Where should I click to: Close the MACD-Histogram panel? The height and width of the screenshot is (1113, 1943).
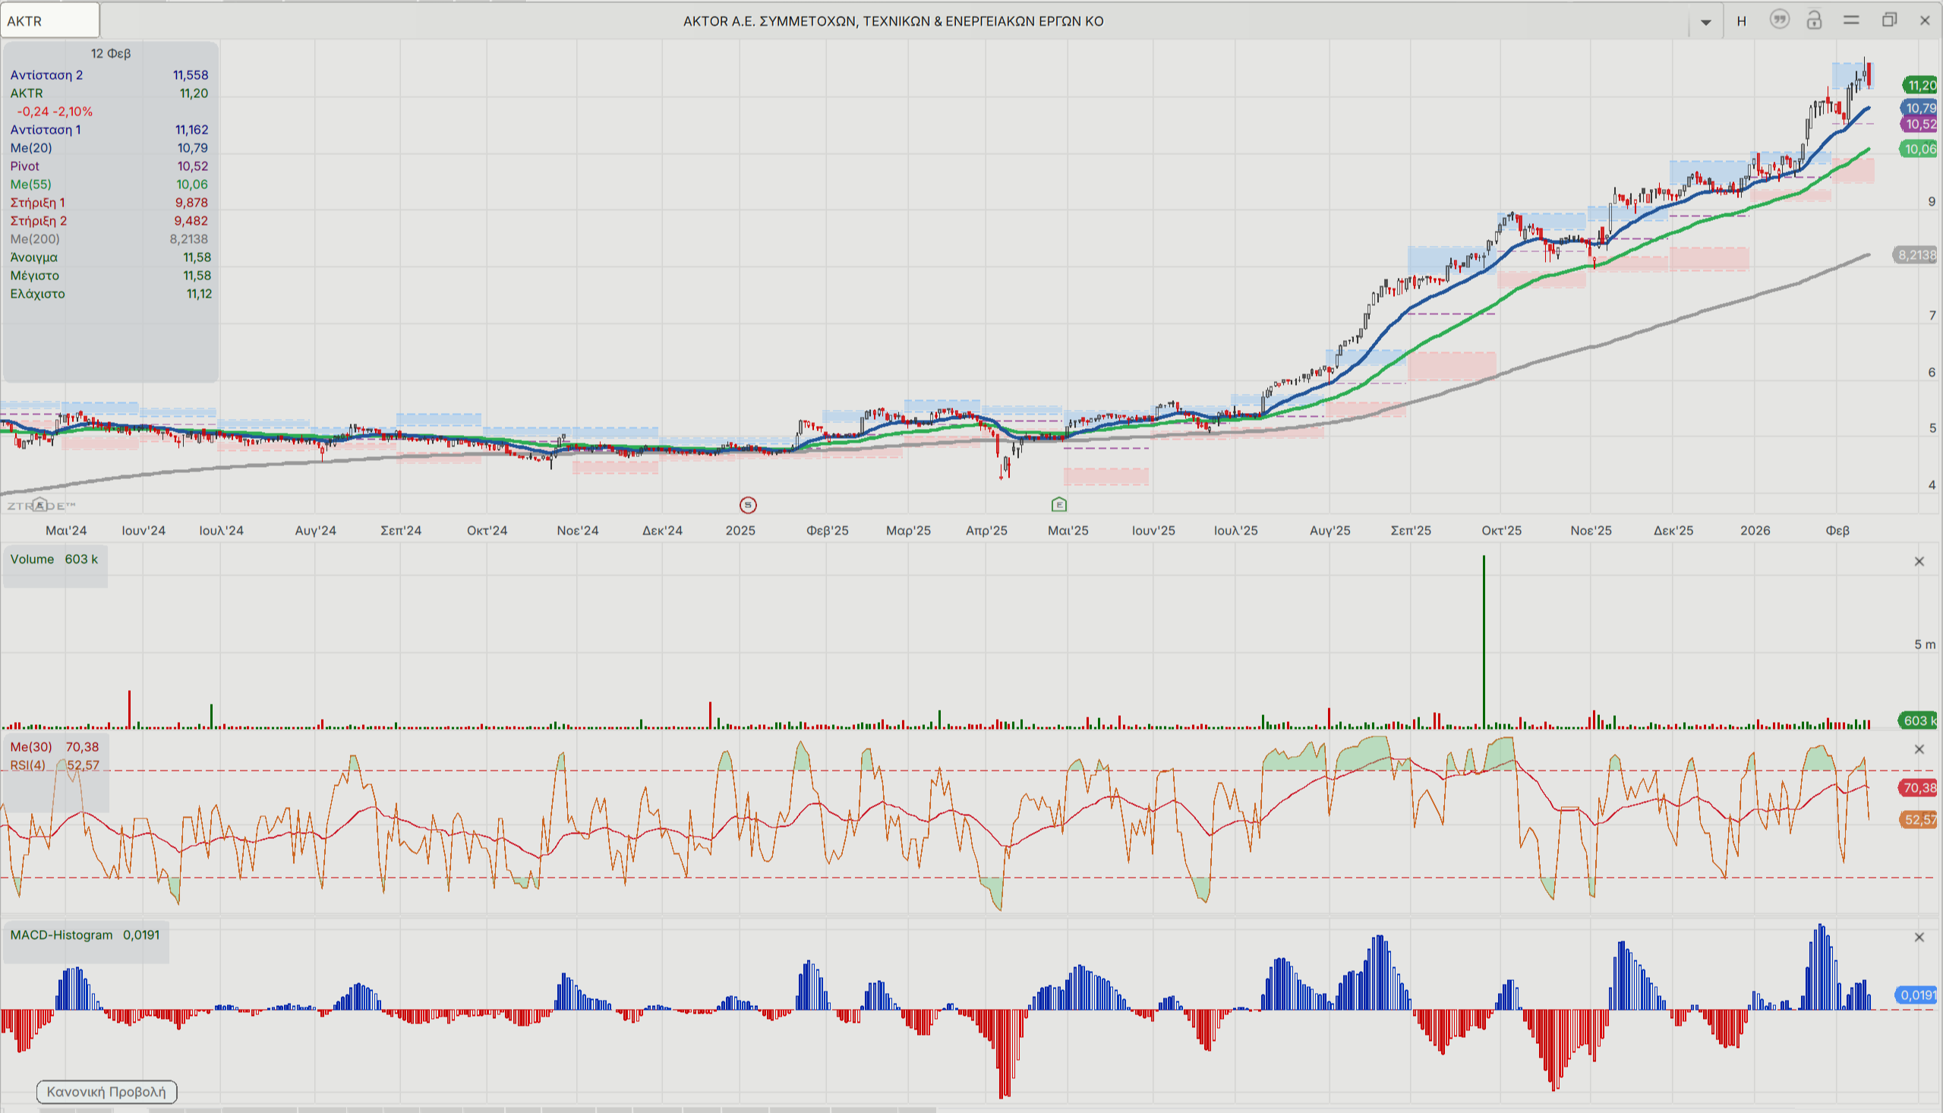click(1919, 937)
